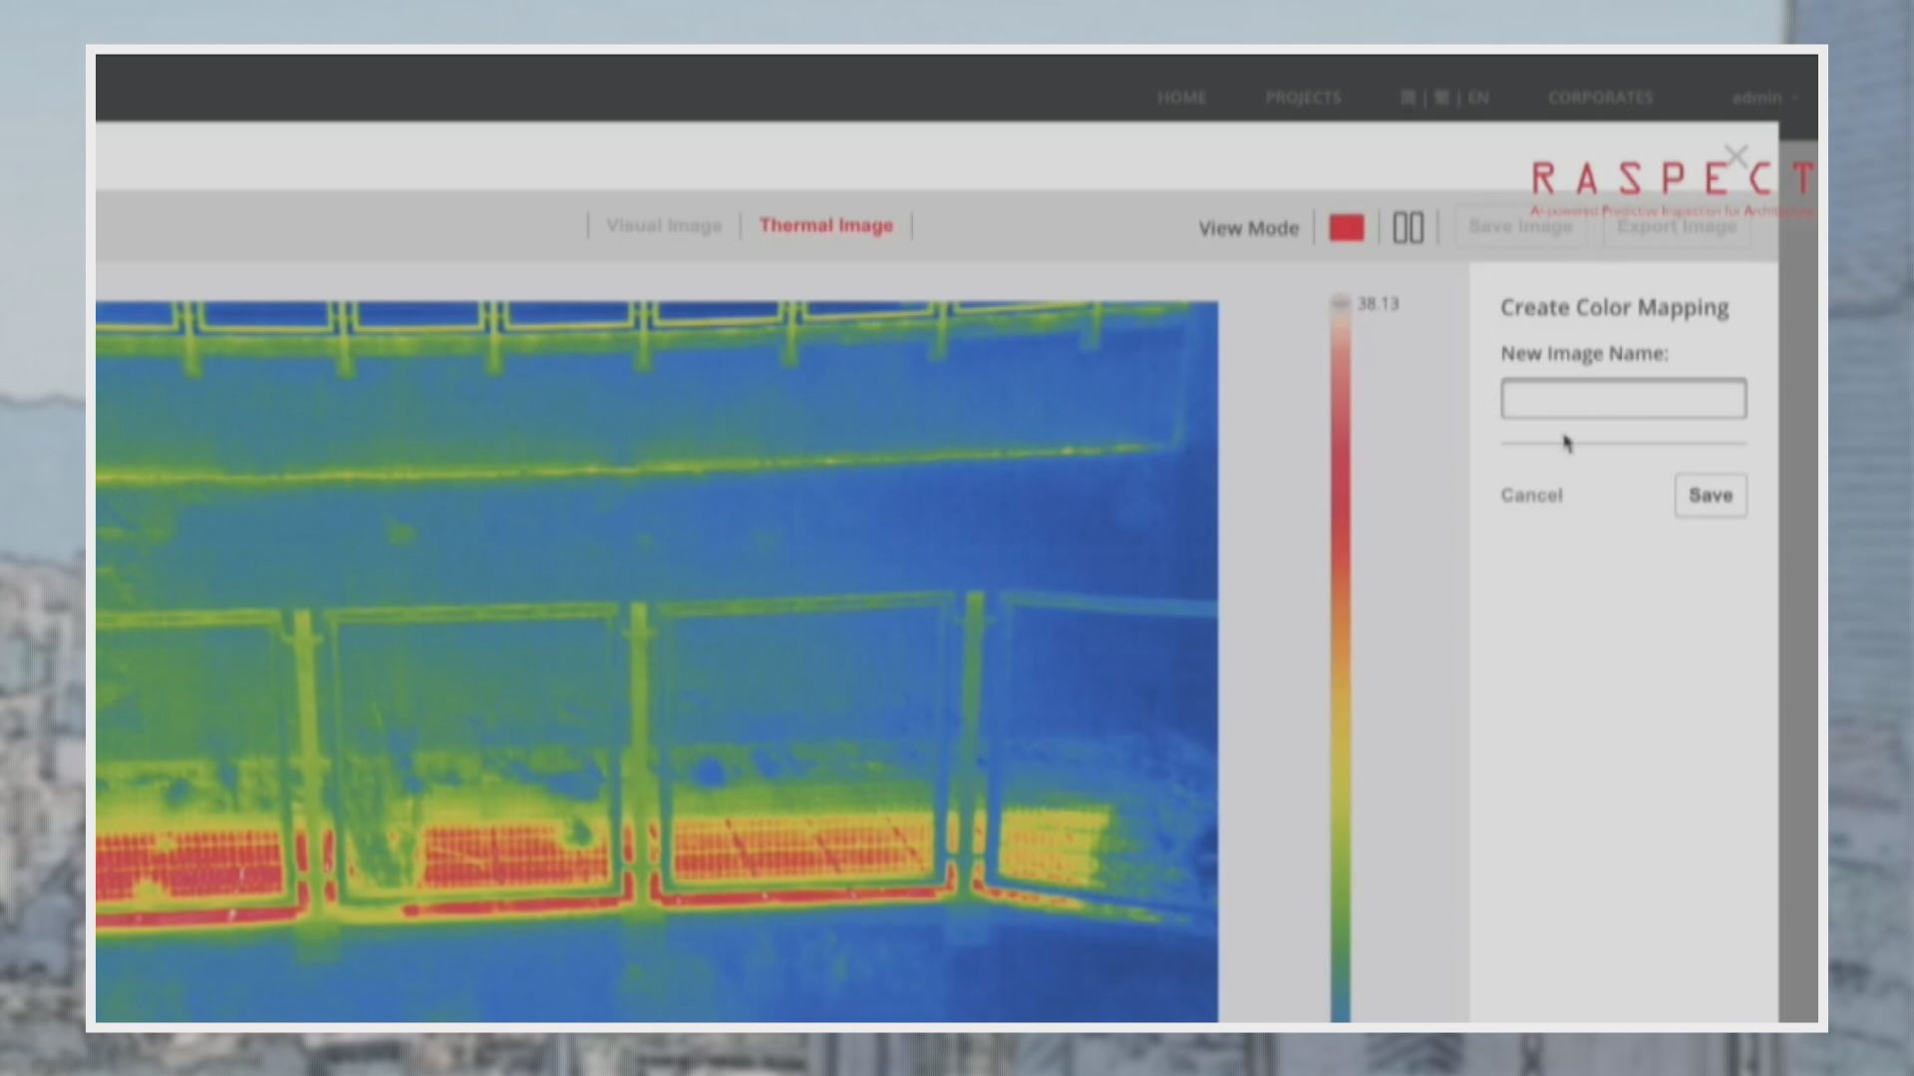Click the Save Image button

[x=1519, y=226]
